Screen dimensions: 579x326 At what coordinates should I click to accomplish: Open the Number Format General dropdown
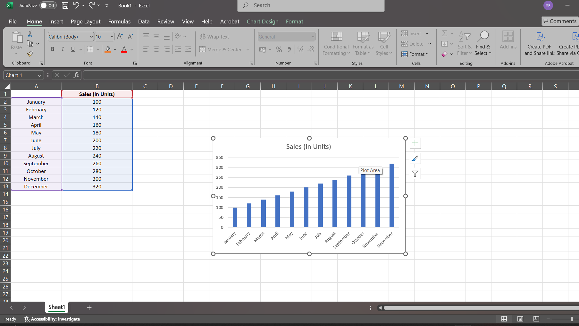[313, 37]
